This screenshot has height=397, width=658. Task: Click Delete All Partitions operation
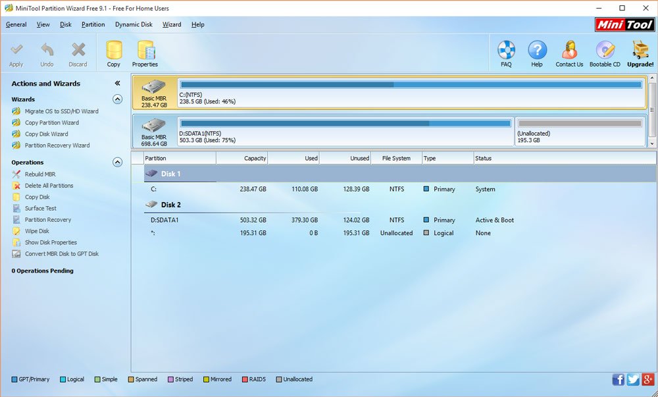[x=49, y=186]
